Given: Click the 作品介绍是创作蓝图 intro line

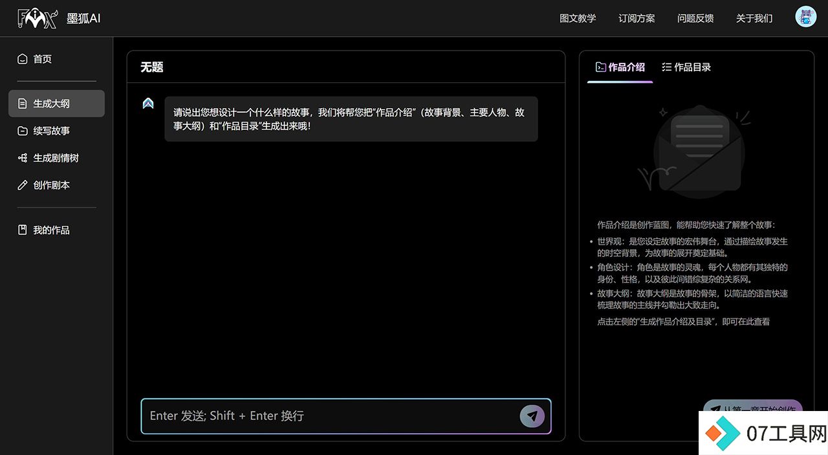Looking at the screenshot, I should (x=686, y=225).
